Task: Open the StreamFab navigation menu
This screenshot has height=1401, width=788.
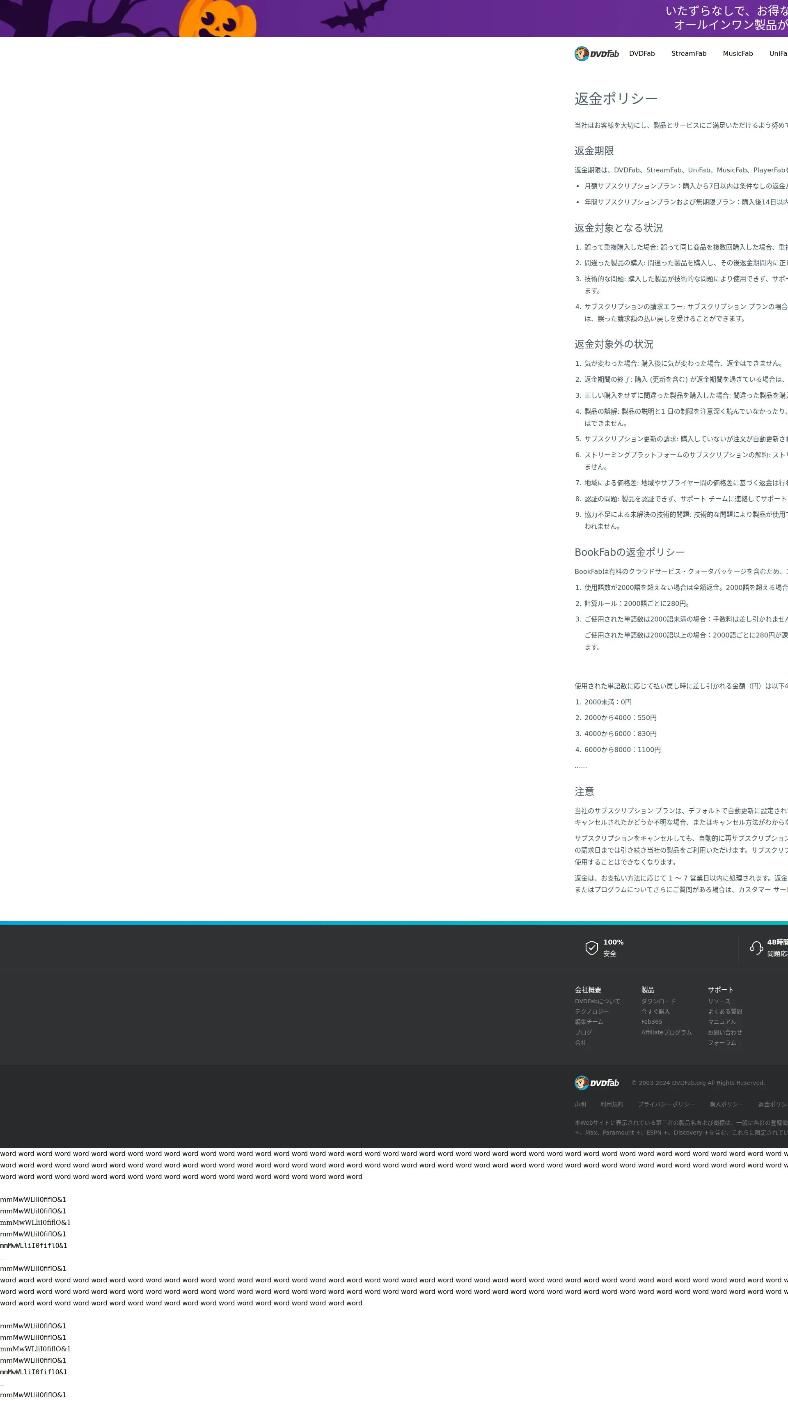Action: pos(689,54)
